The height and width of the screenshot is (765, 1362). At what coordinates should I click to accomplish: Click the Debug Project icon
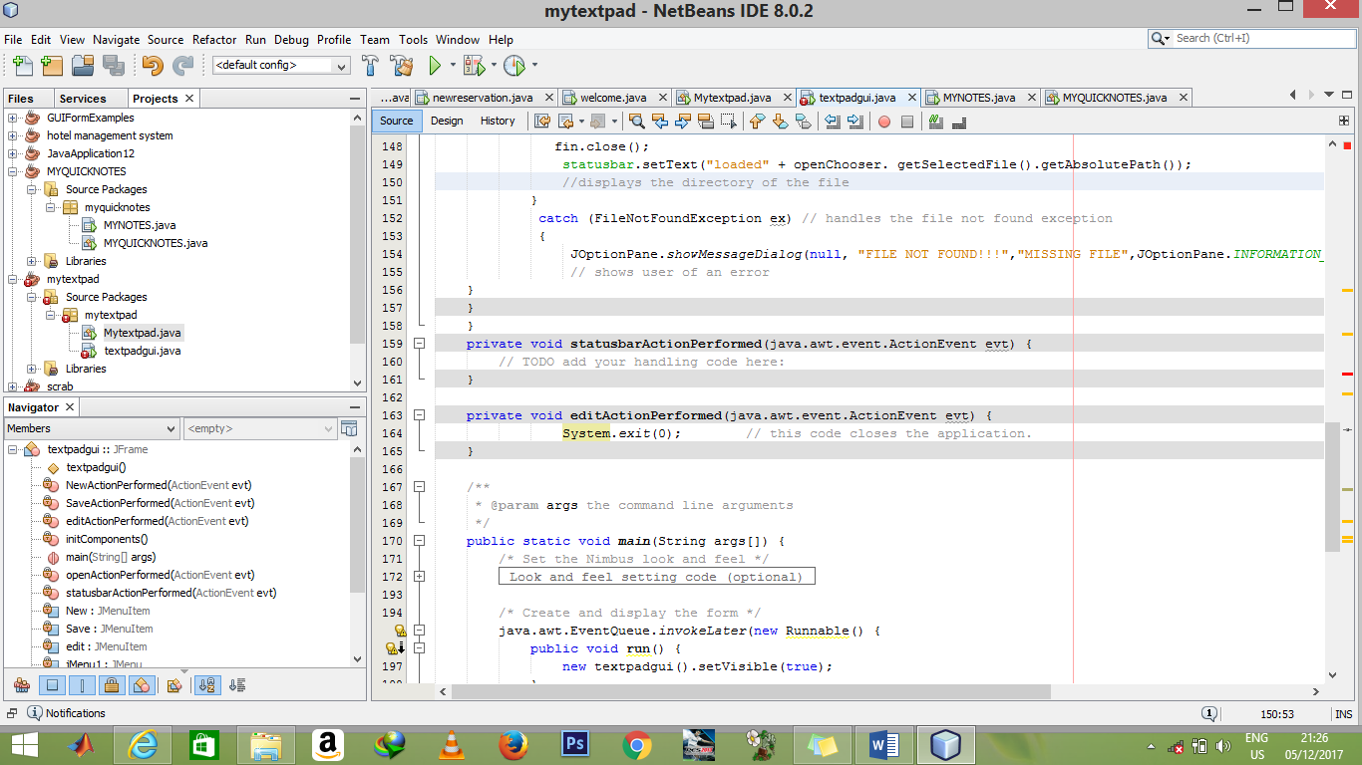coord(474,66)
